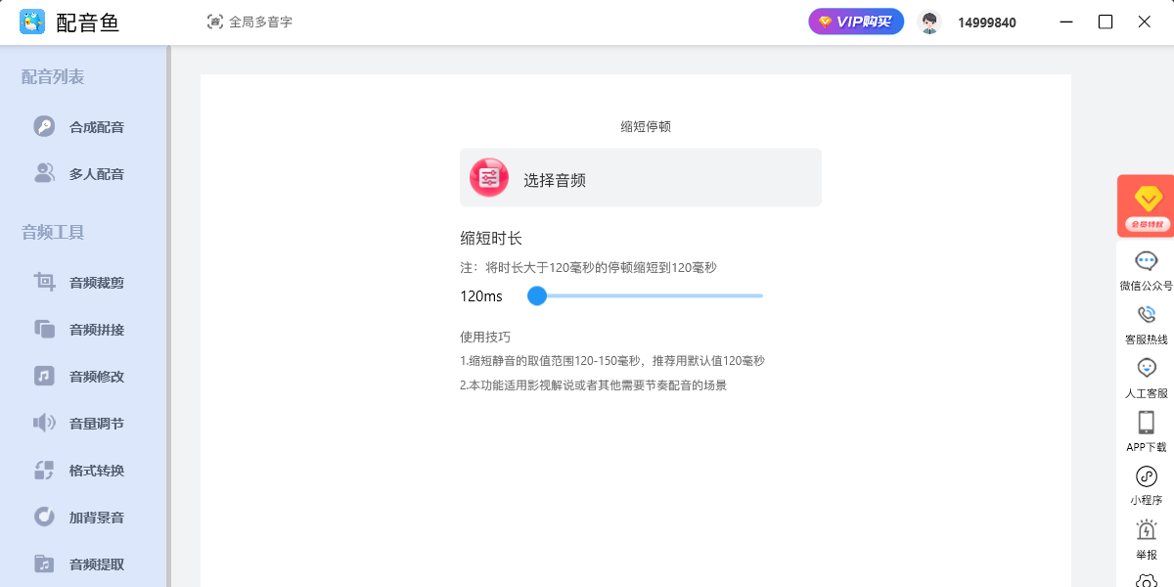Click the VIP购买 button

856,22
